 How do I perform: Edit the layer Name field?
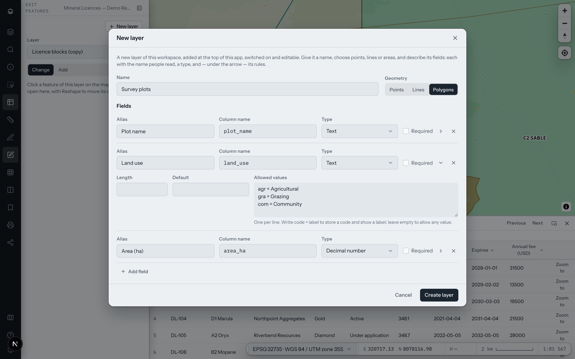[x=247, y=89]
